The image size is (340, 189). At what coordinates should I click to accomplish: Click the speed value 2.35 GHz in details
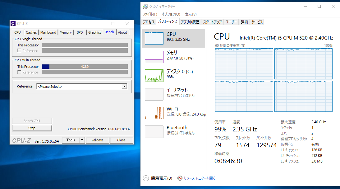click(245, 129)
